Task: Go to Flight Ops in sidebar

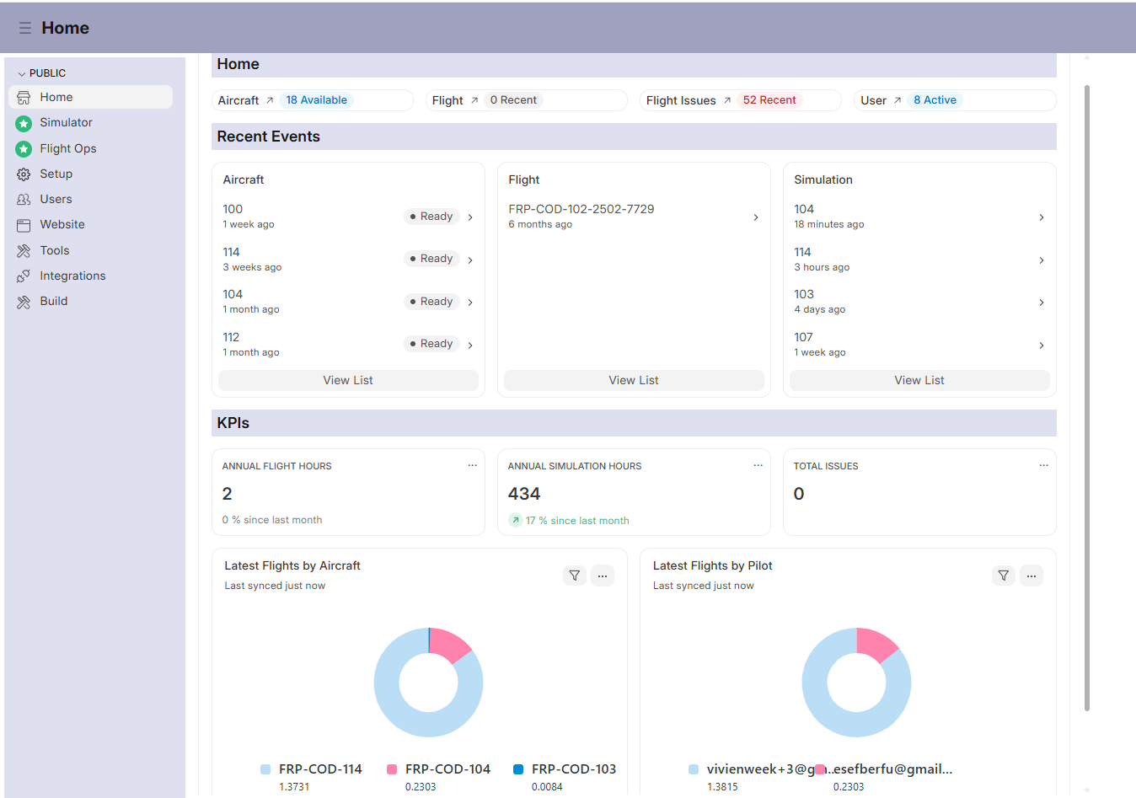Action: (x=67, y=148)
